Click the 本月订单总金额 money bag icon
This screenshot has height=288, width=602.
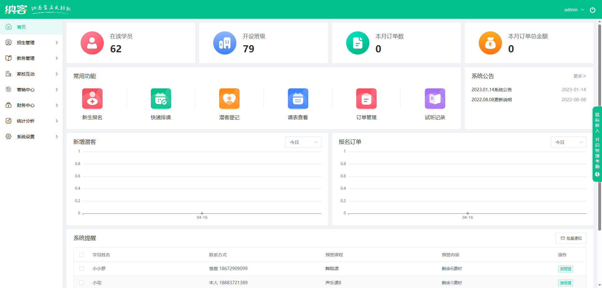(x=490, y=43)
